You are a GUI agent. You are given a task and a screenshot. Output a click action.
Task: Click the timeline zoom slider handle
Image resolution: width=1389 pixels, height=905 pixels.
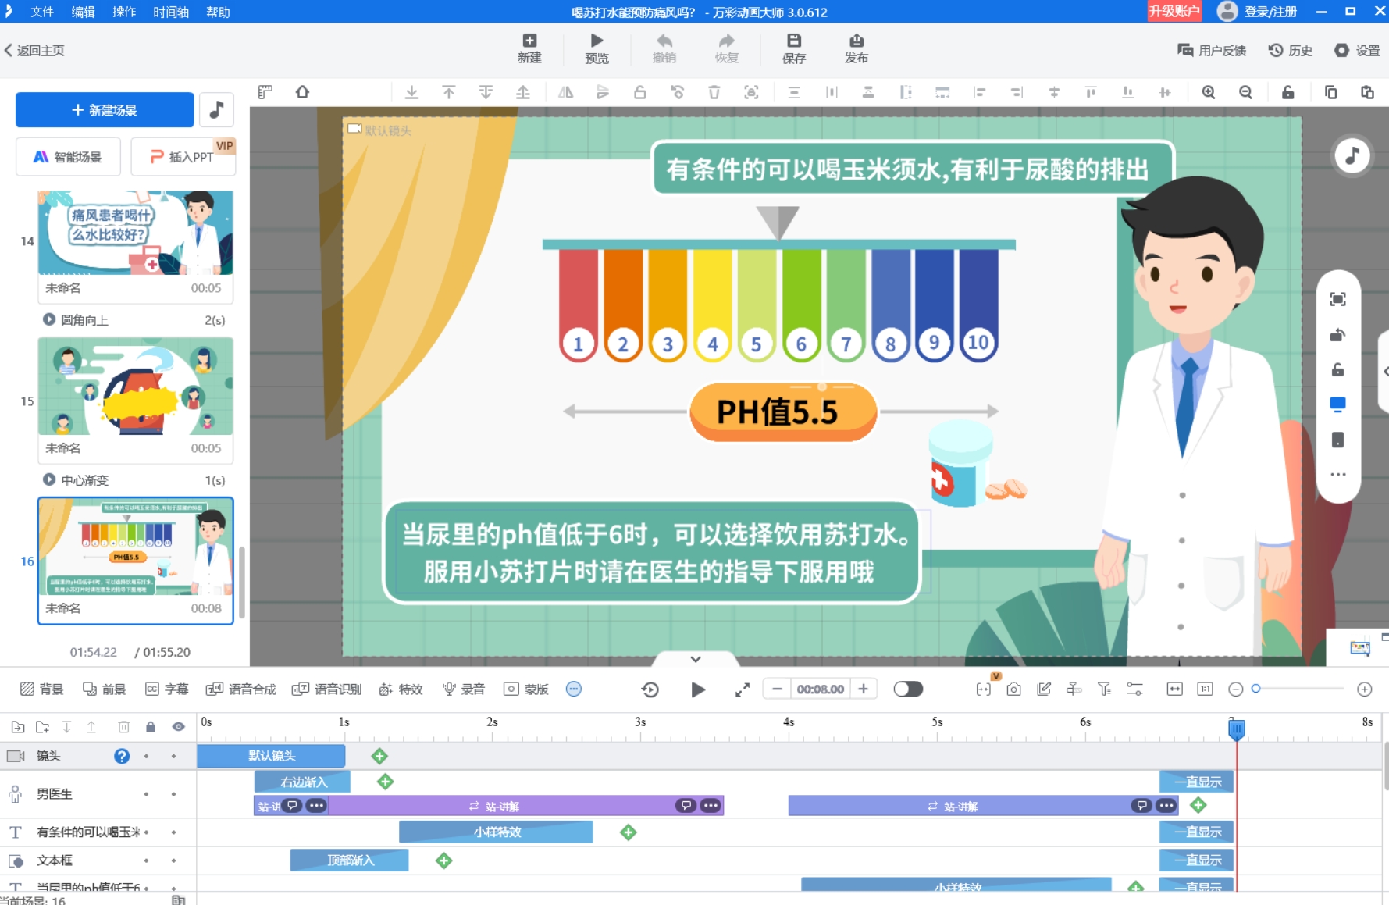(1255, 689)
